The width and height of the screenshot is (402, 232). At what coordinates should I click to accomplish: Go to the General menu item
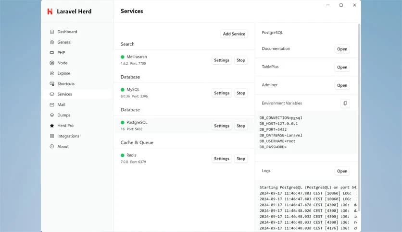[64, 42]
